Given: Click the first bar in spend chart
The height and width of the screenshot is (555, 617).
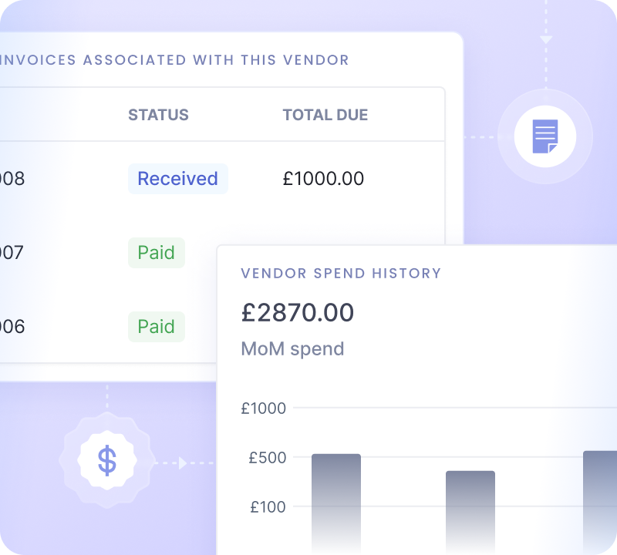Looking at the screenshot, I should tap(336, 501).
